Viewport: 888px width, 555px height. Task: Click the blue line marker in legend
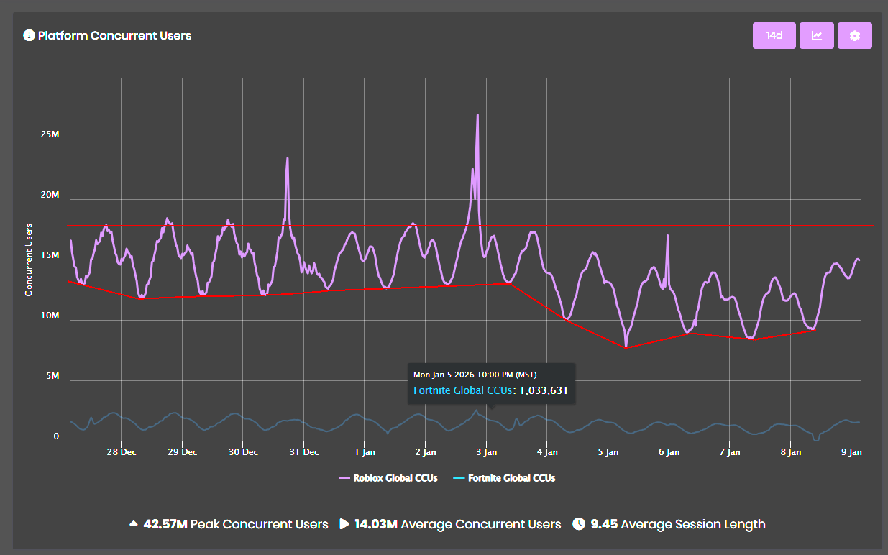[459, 478]
